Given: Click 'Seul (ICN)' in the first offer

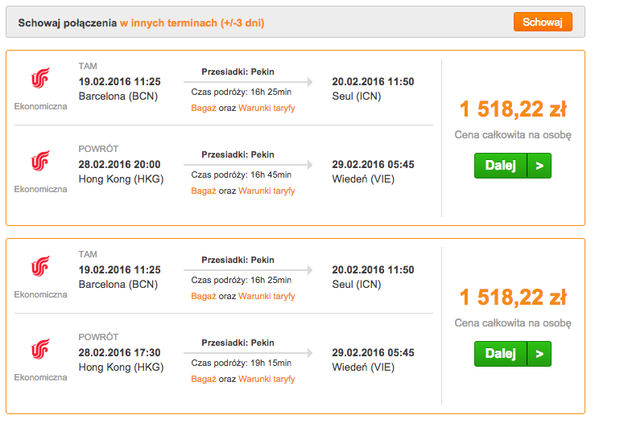Looking at the screenshot, I should pos(356,97).
